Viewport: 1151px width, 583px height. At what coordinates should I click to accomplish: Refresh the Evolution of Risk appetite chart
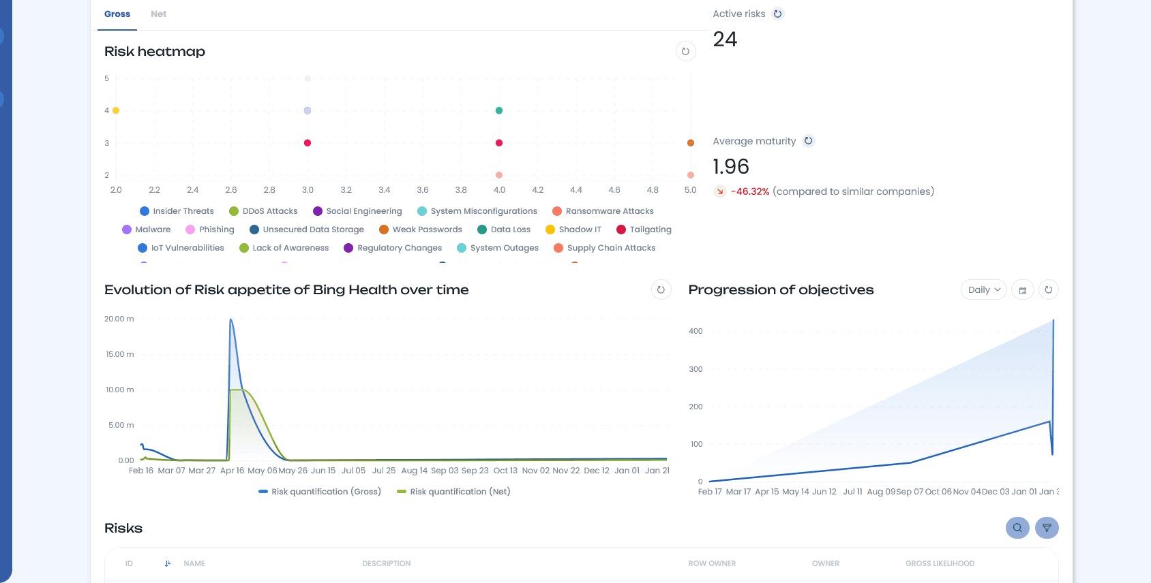[x=661, y=289]
